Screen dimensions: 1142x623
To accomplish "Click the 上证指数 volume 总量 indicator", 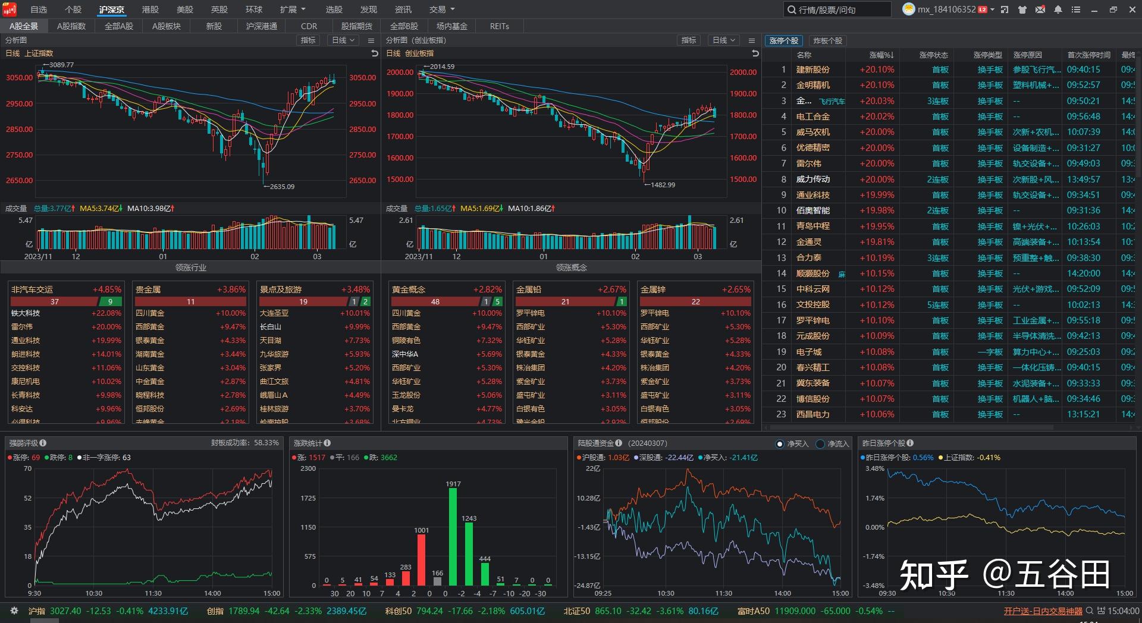I will pyautogui.click(x=54, y=209).
